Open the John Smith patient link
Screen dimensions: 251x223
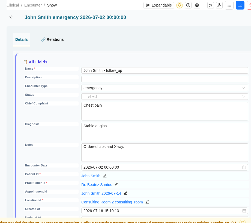pos(91,176)
